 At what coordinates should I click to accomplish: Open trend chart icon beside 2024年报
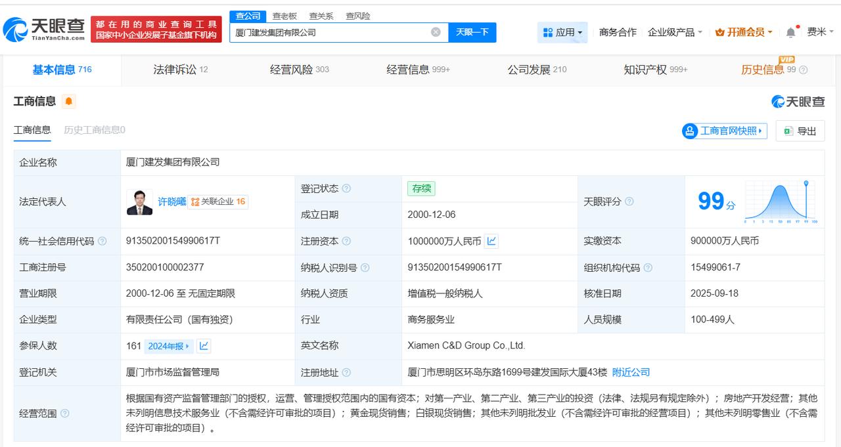click(x=204, y=346)
